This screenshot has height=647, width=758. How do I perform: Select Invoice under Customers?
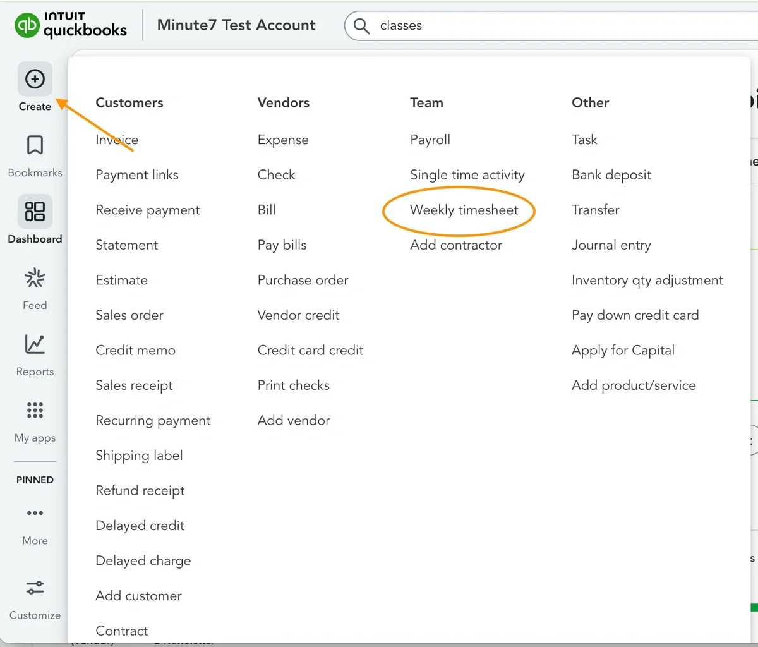click(x=117, y=140)
